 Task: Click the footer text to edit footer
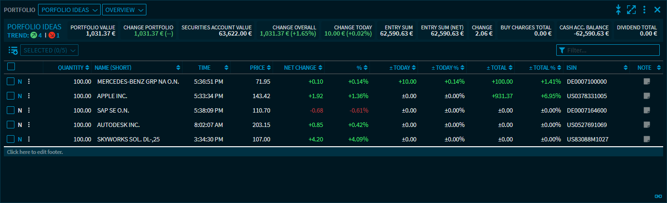(35, 152)
